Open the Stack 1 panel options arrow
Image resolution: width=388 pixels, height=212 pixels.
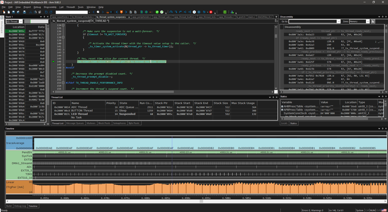(41, 17)
